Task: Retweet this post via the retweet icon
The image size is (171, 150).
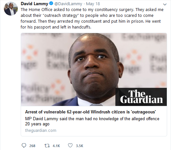Action: [x=47, y=146]
